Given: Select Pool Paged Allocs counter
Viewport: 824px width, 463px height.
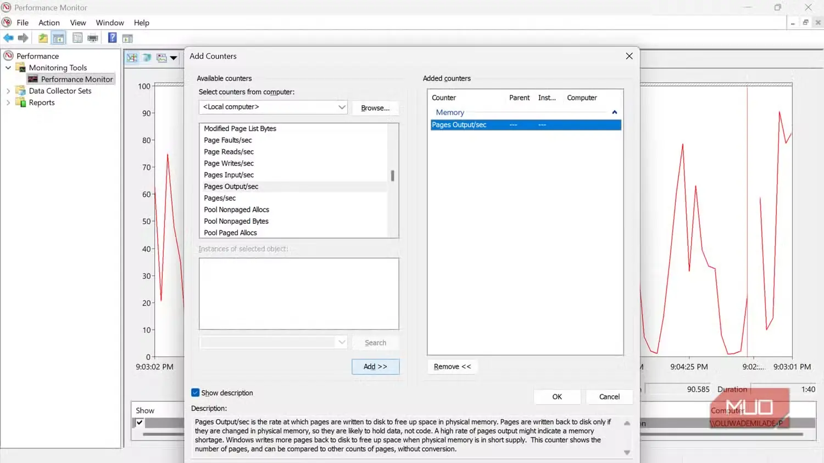Looking at the screenshot, I should click(293, 233).
